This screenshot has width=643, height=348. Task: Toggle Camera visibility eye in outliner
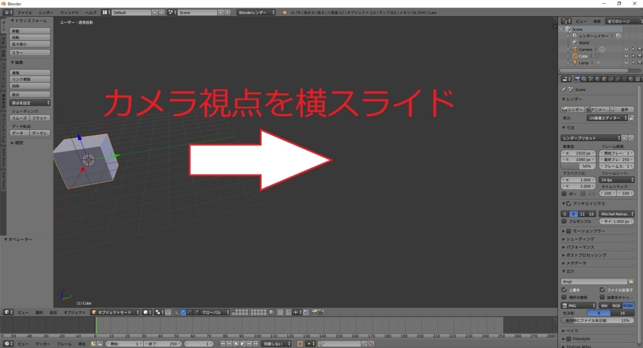coord(626,50)
